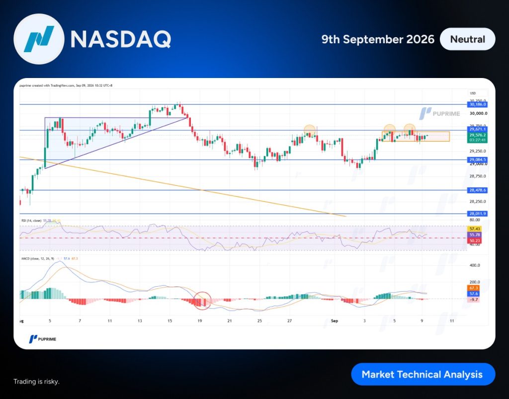
Task: Click date 19 on the time axis
Action: pos(200,321)
